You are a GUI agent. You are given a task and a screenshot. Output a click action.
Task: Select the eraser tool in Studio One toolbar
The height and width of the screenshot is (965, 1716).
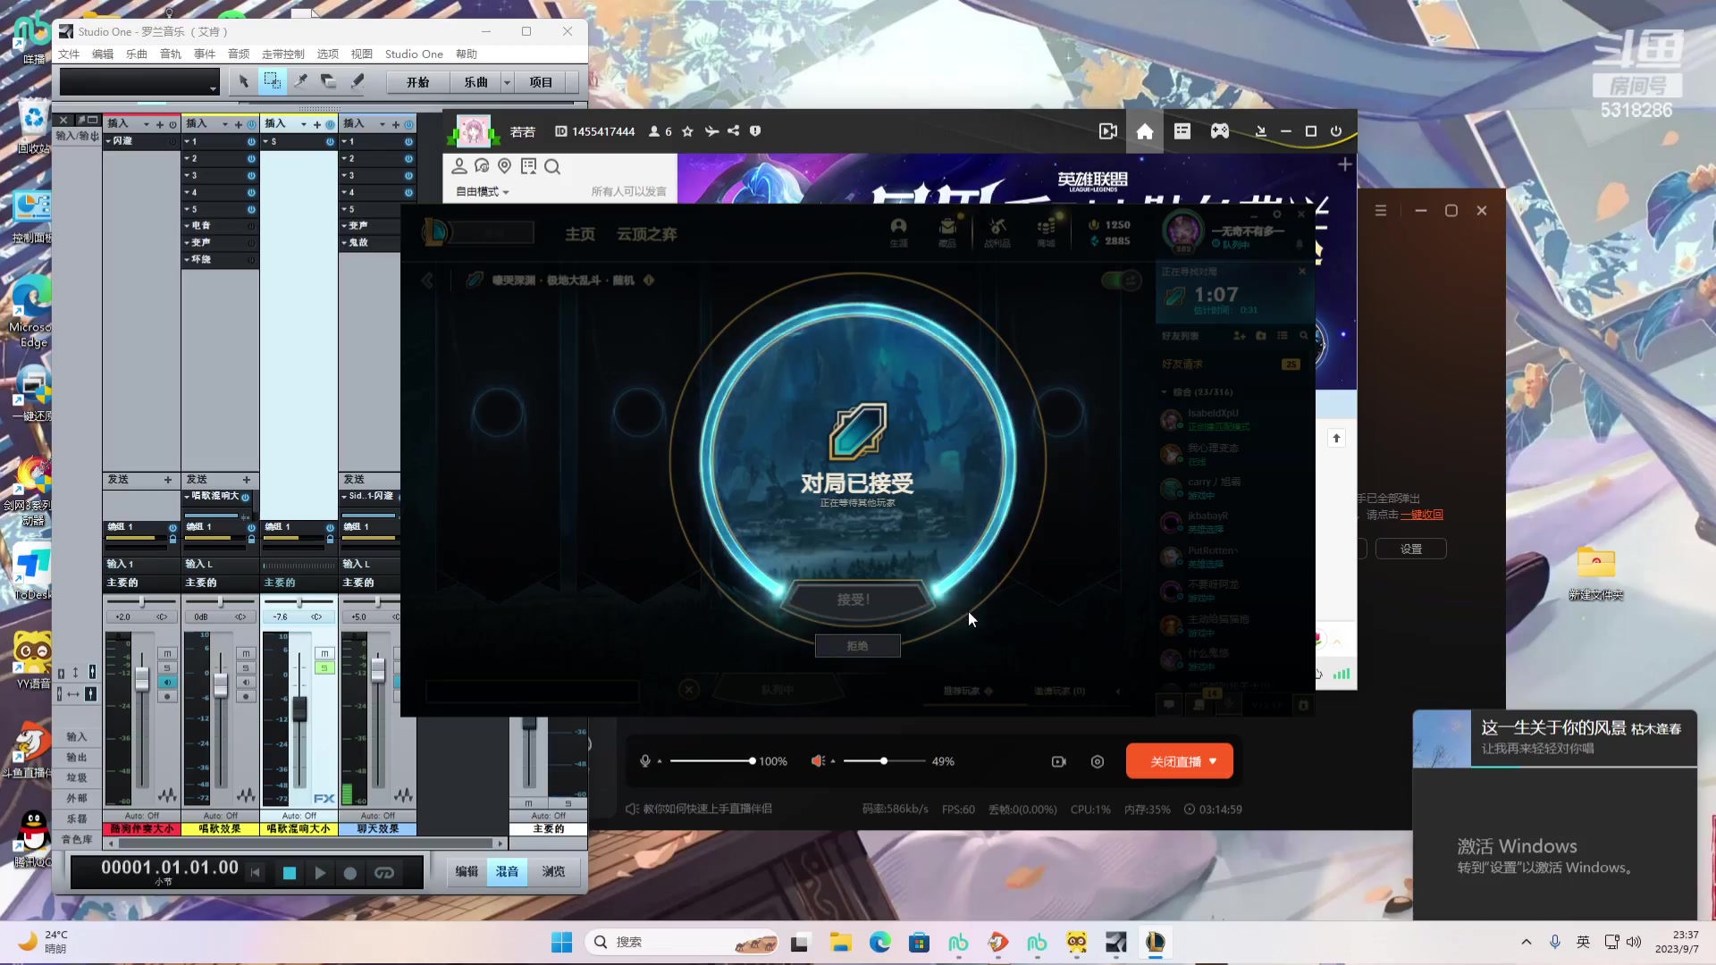(328, 81)
